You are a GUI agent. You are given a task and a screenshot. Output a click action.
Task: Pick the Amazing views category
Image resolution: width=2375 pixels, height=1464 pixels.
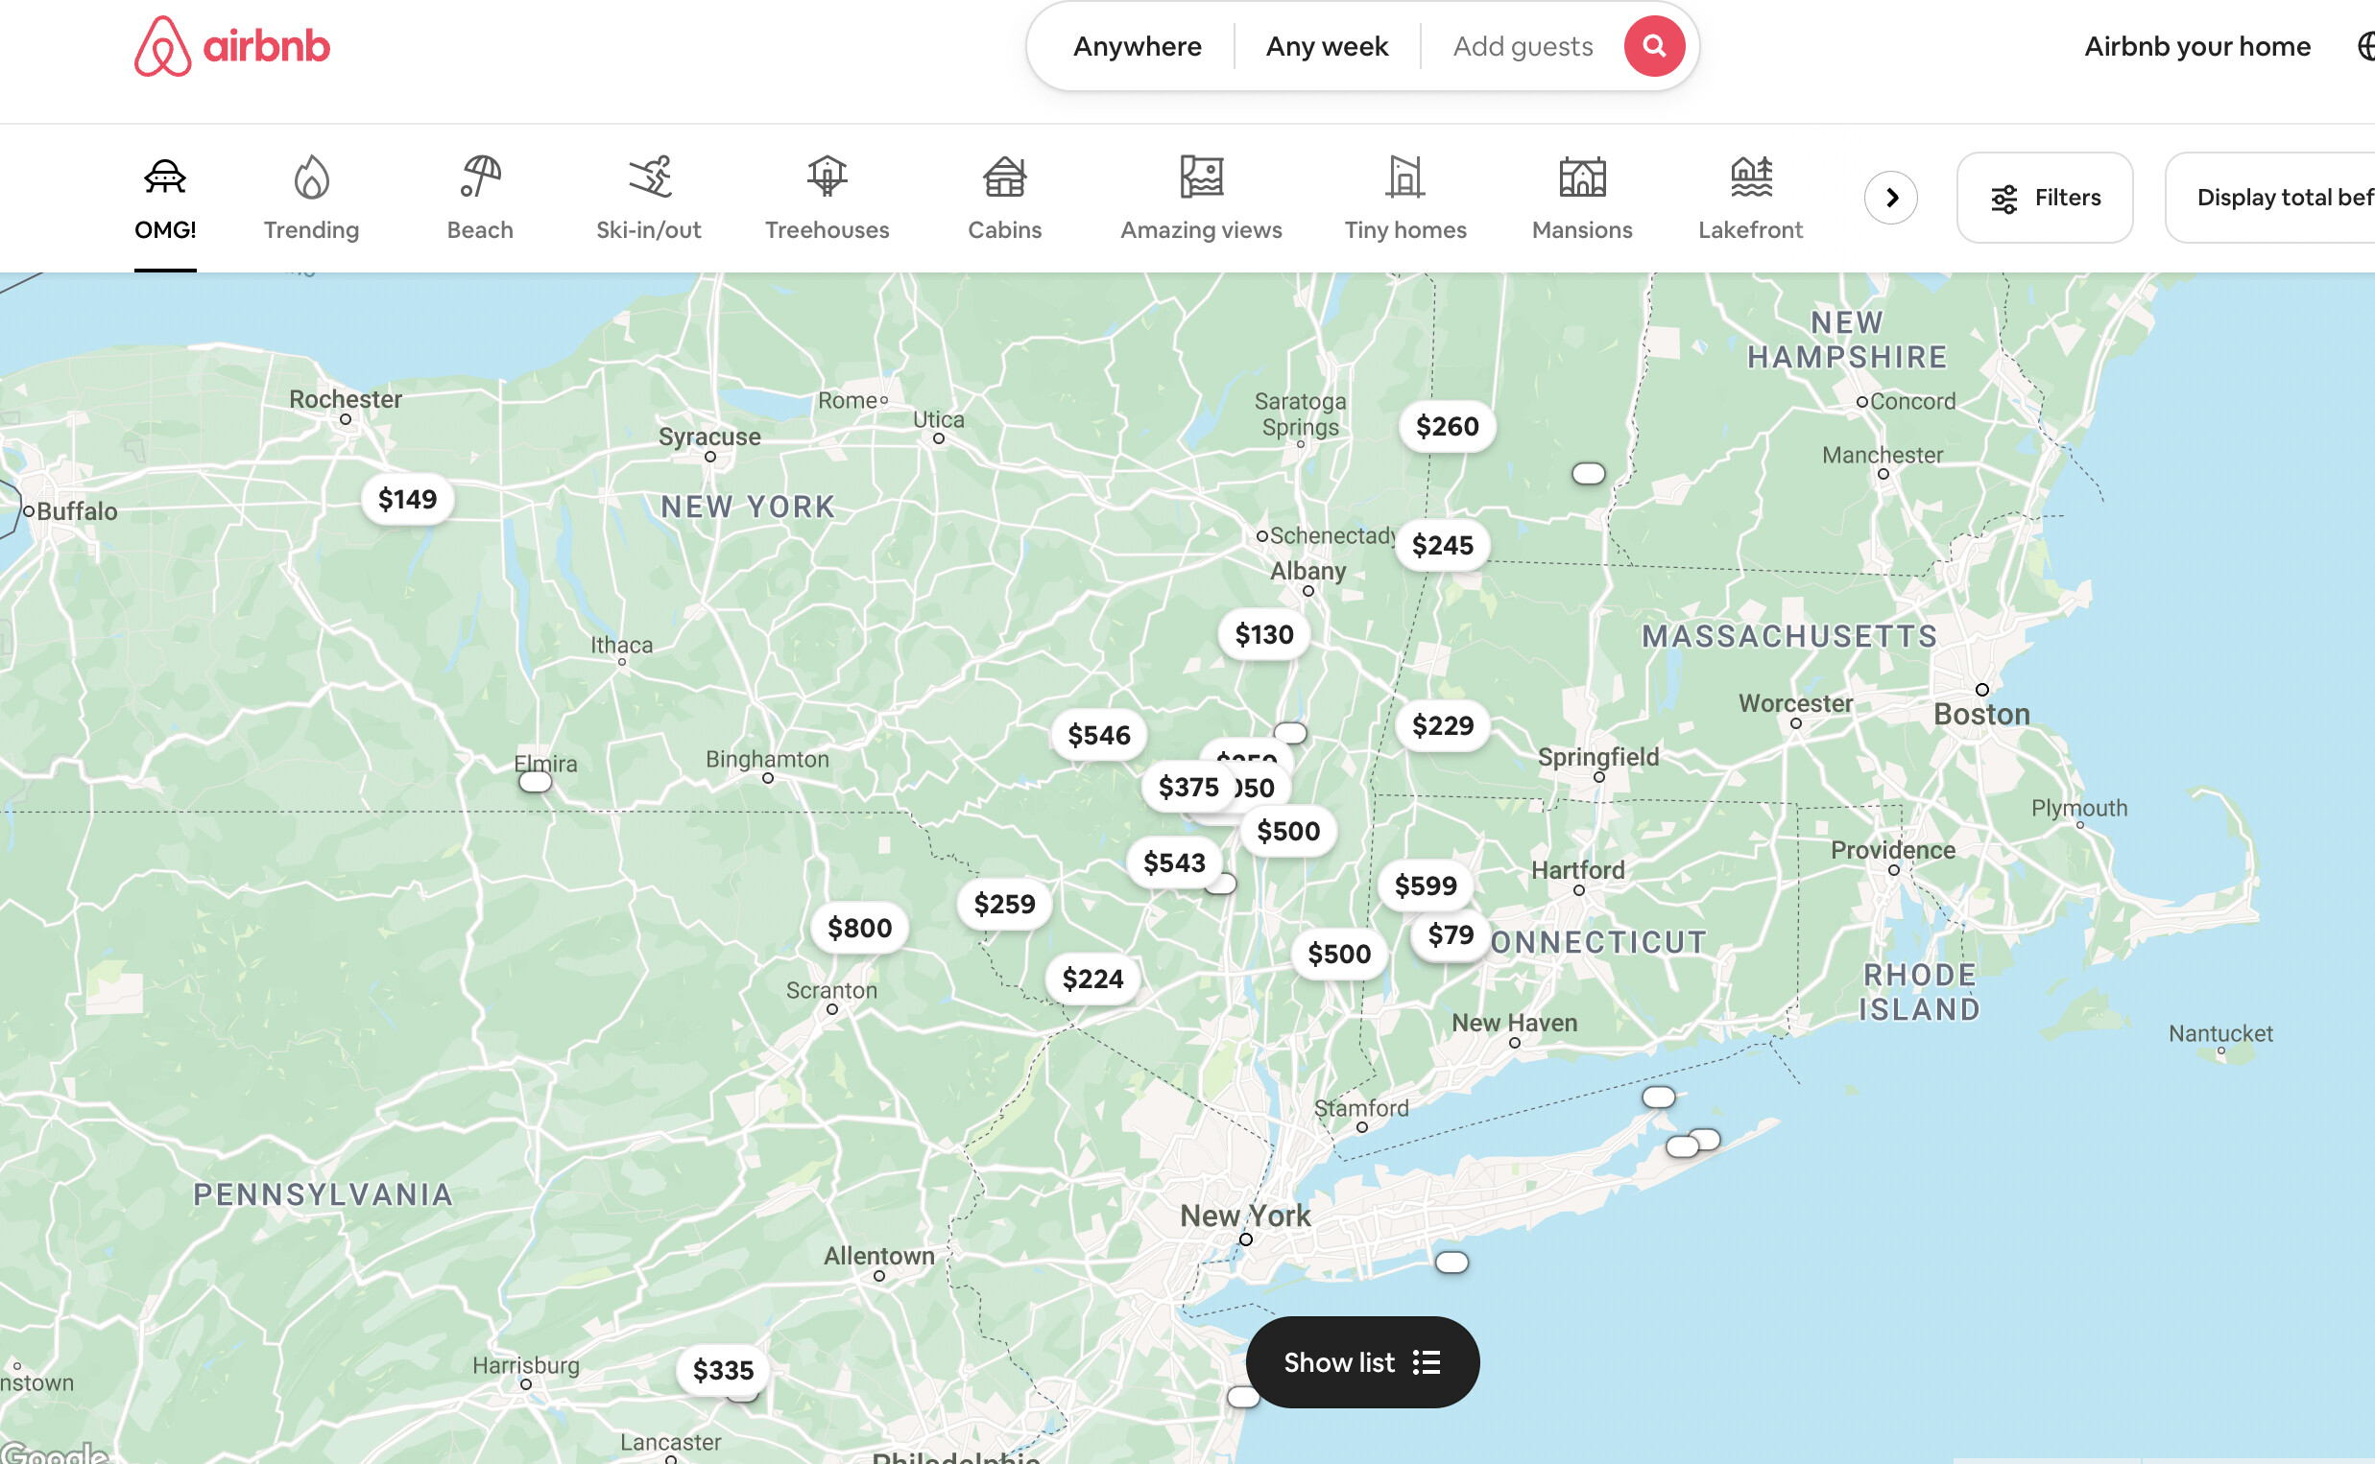click(x=1200, y=199)
